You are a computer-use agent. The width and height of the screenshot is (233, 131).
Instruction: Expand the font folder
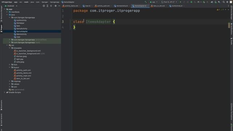coord(10,65)
